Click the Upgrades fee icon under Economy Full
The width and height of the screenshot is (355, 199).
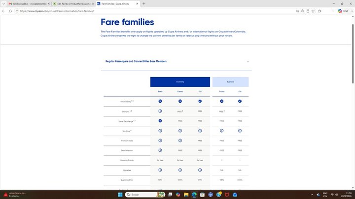[x=200, y=170]
